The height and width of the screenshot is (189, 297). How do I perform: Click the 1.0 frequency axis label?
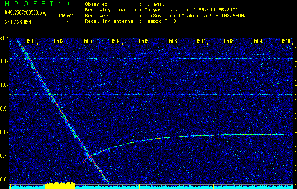click(3, 86)
